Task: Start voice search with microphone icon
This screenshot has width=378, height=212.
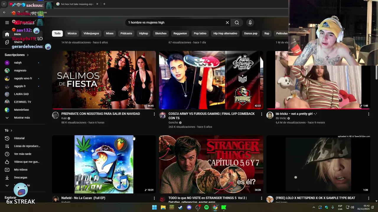Action: click(250, 22)
